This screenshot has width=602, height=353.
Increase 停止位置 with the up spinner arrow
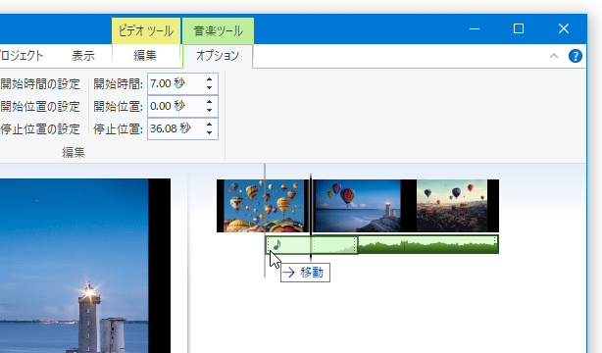click(x=209, y=125)
